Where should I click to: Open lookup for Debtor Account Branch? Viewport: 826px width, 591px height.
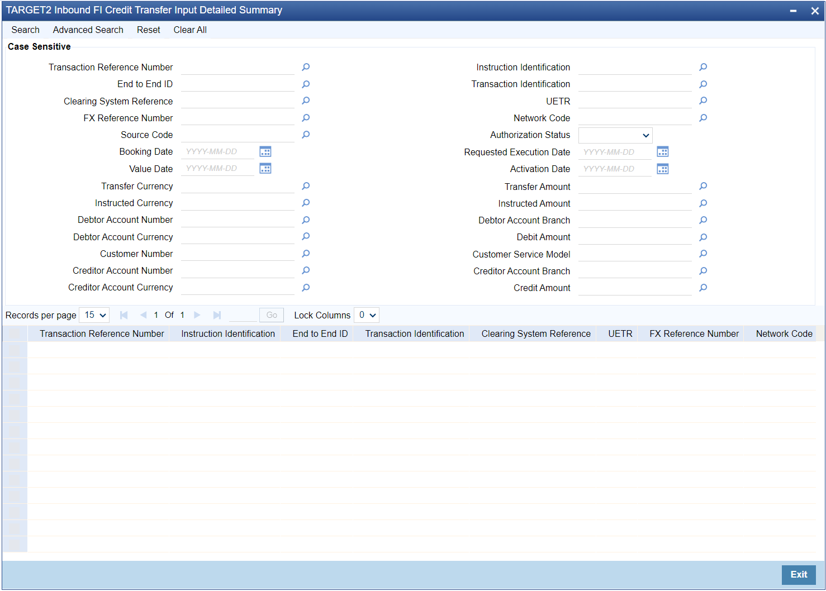tap(703, 220)
